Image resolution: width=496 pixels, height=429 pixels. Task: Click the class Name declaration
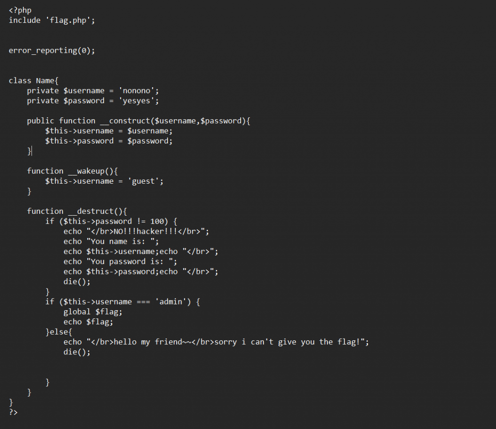pos(33,81)
